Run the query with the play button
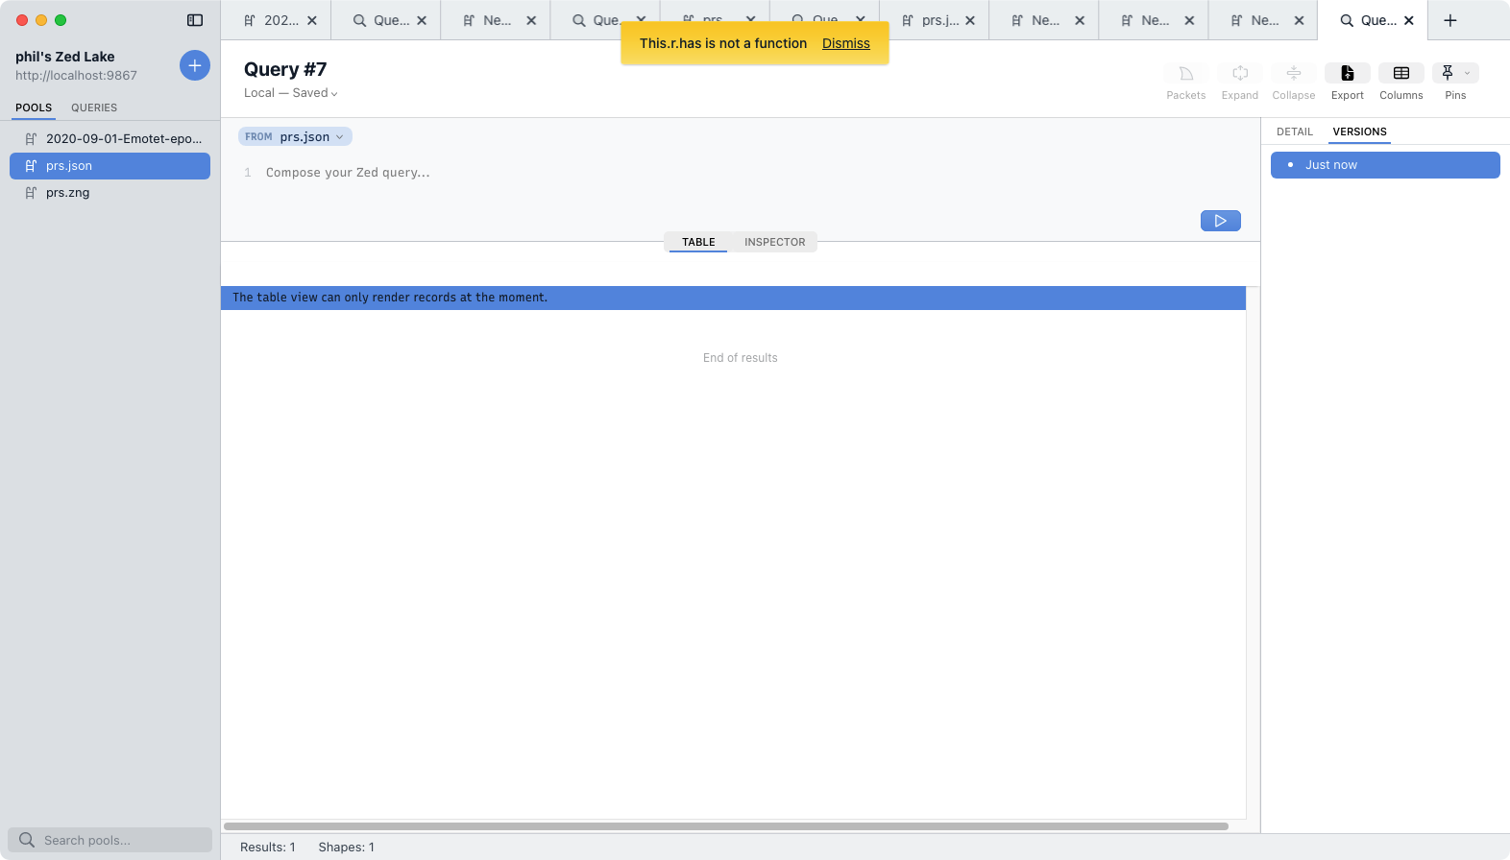This screenshot has height=860, width=1510. pos(1221,221)
